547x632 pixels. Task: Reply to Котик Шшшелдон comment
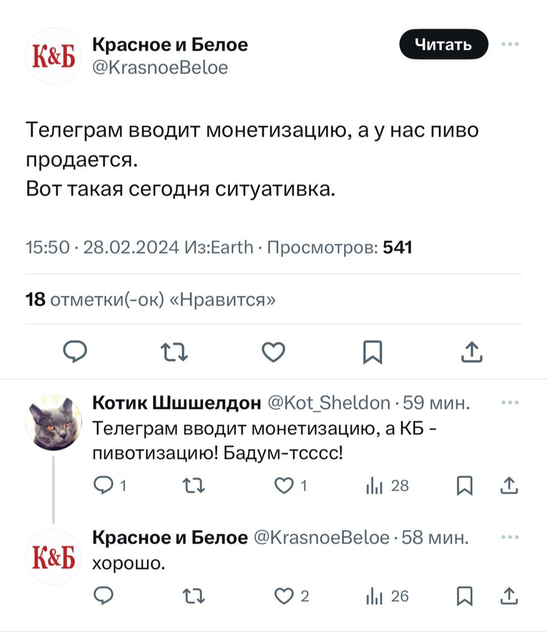[103, 486]
